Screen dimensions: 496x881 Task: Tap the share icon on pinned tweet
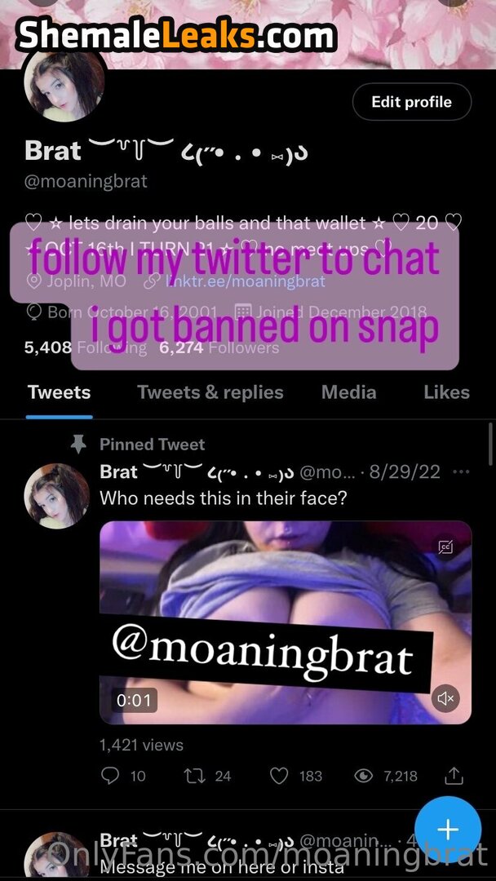[454, 776]
